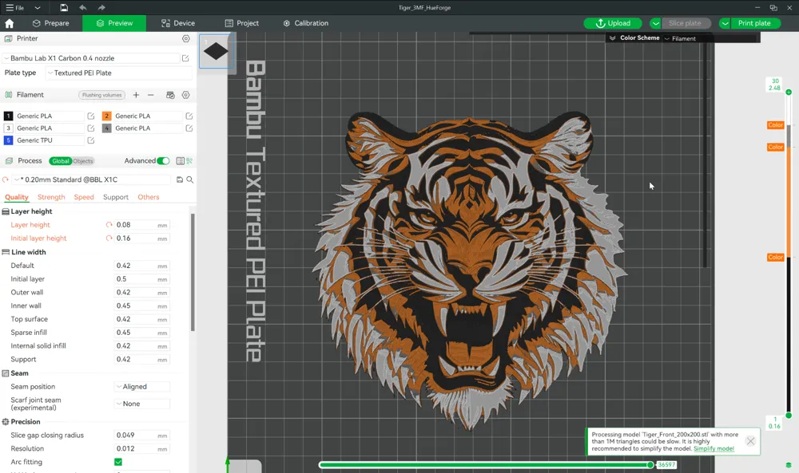The height and width of the screenshot is (473, 799).
Task: Open the printer preset dropdown
Action: coord(91,58)
